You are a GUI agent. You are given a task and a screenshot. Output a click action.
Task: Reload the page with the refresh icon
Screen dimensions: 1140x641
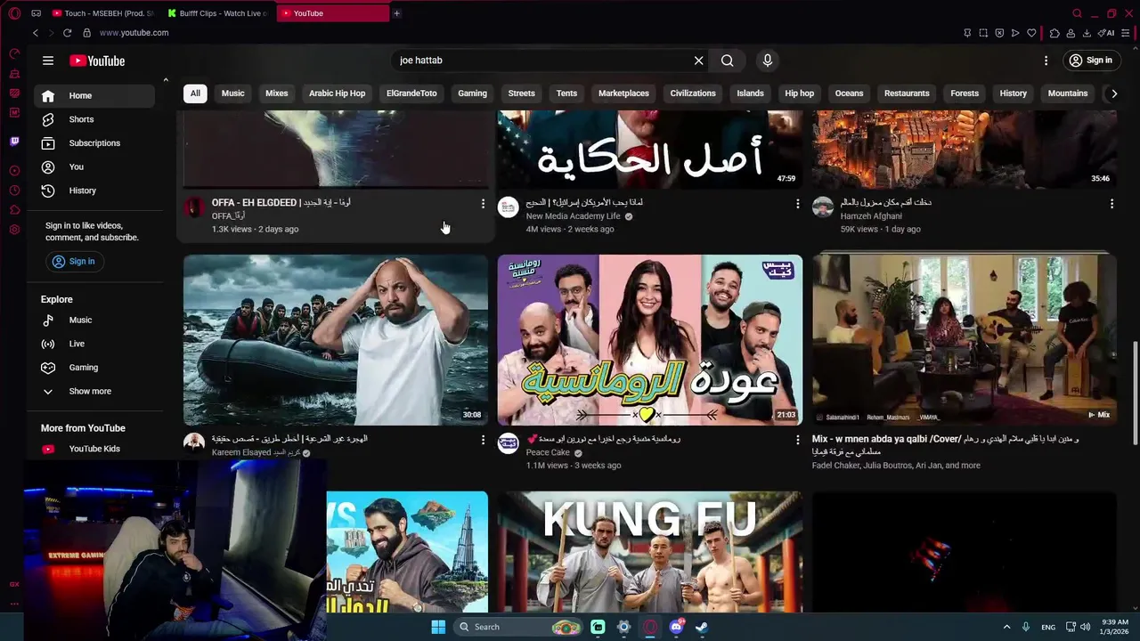pos(67,33)
